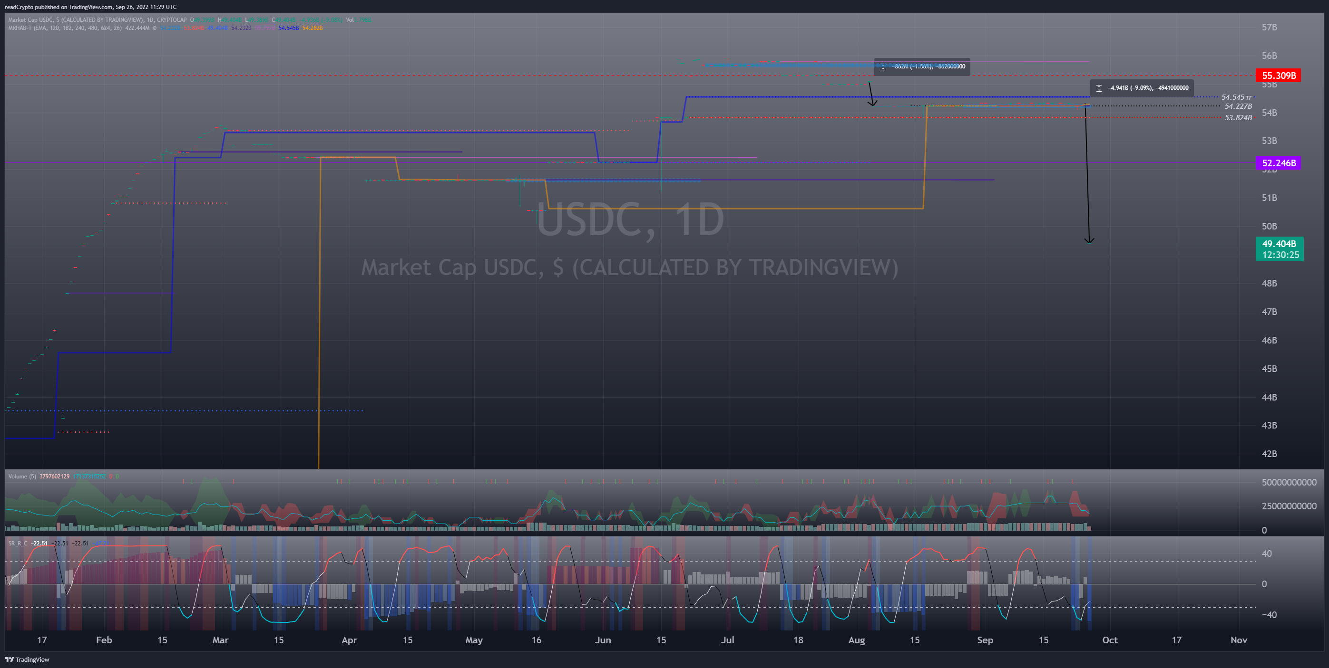Click the range icon in the -4.941B measurement label
The height and width of the screenshot is (668, 1329).
pos(1099,88)
